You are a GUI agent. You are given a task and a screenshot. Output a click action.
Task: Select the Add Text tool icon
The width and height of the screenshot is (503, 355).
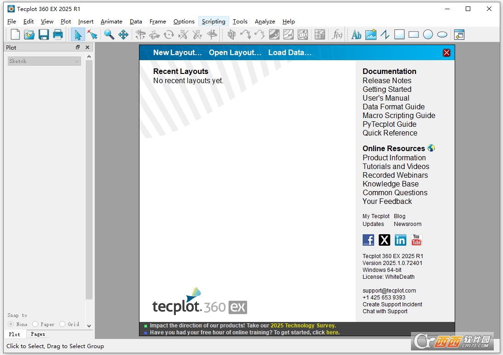click(356, 34)
